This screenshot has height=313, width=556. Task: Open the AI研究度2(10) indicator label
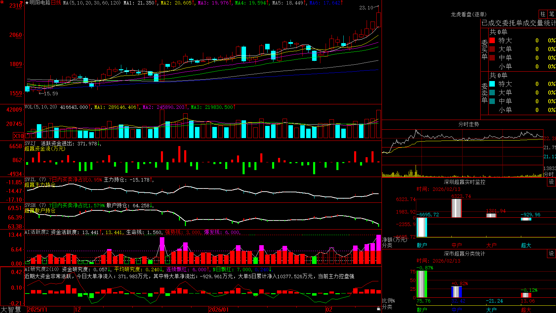coord(42,269)
